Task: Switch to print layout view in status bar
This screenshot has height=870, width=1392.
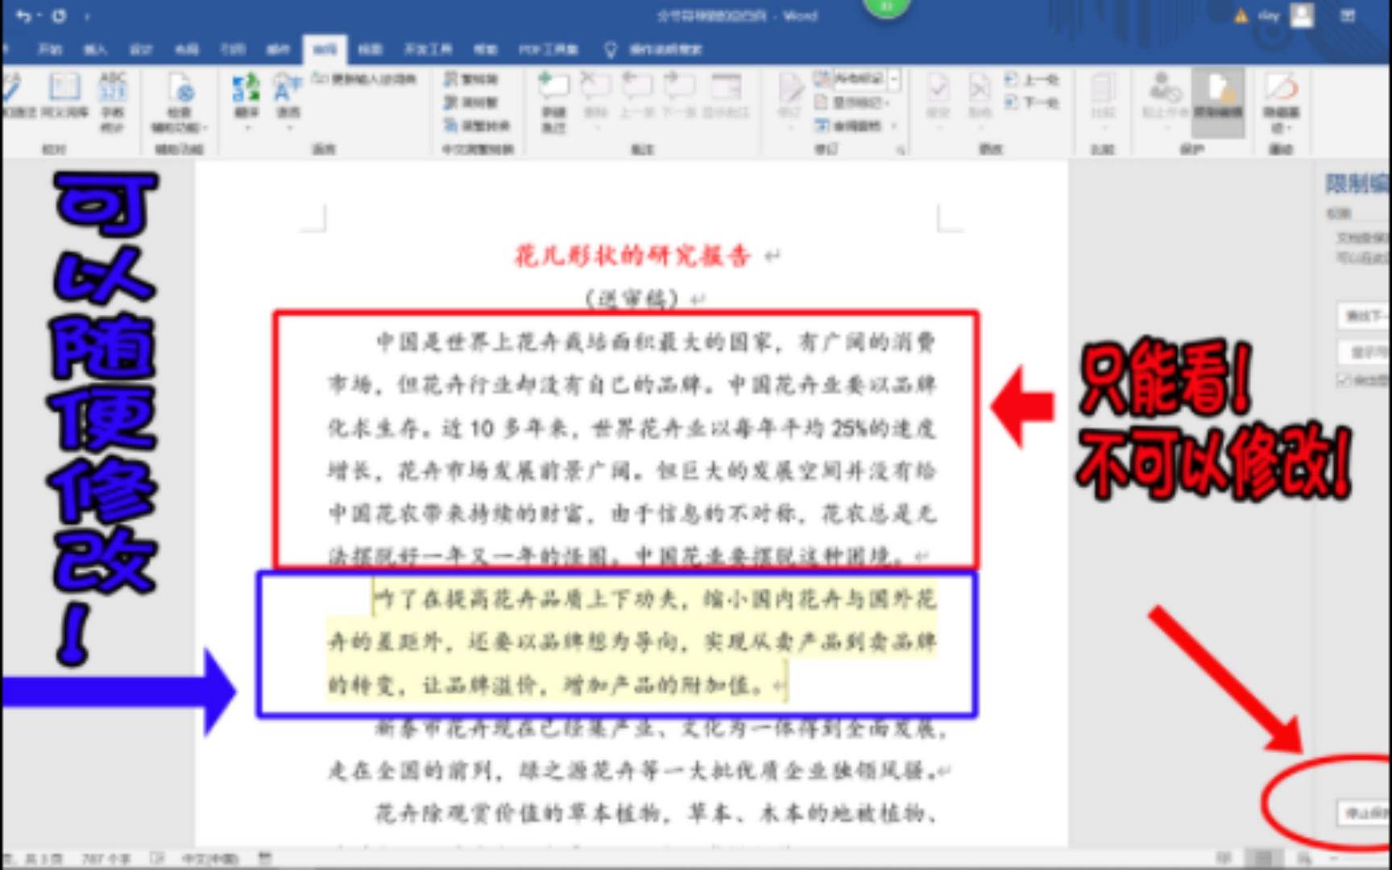Action: pos(1264,859)
